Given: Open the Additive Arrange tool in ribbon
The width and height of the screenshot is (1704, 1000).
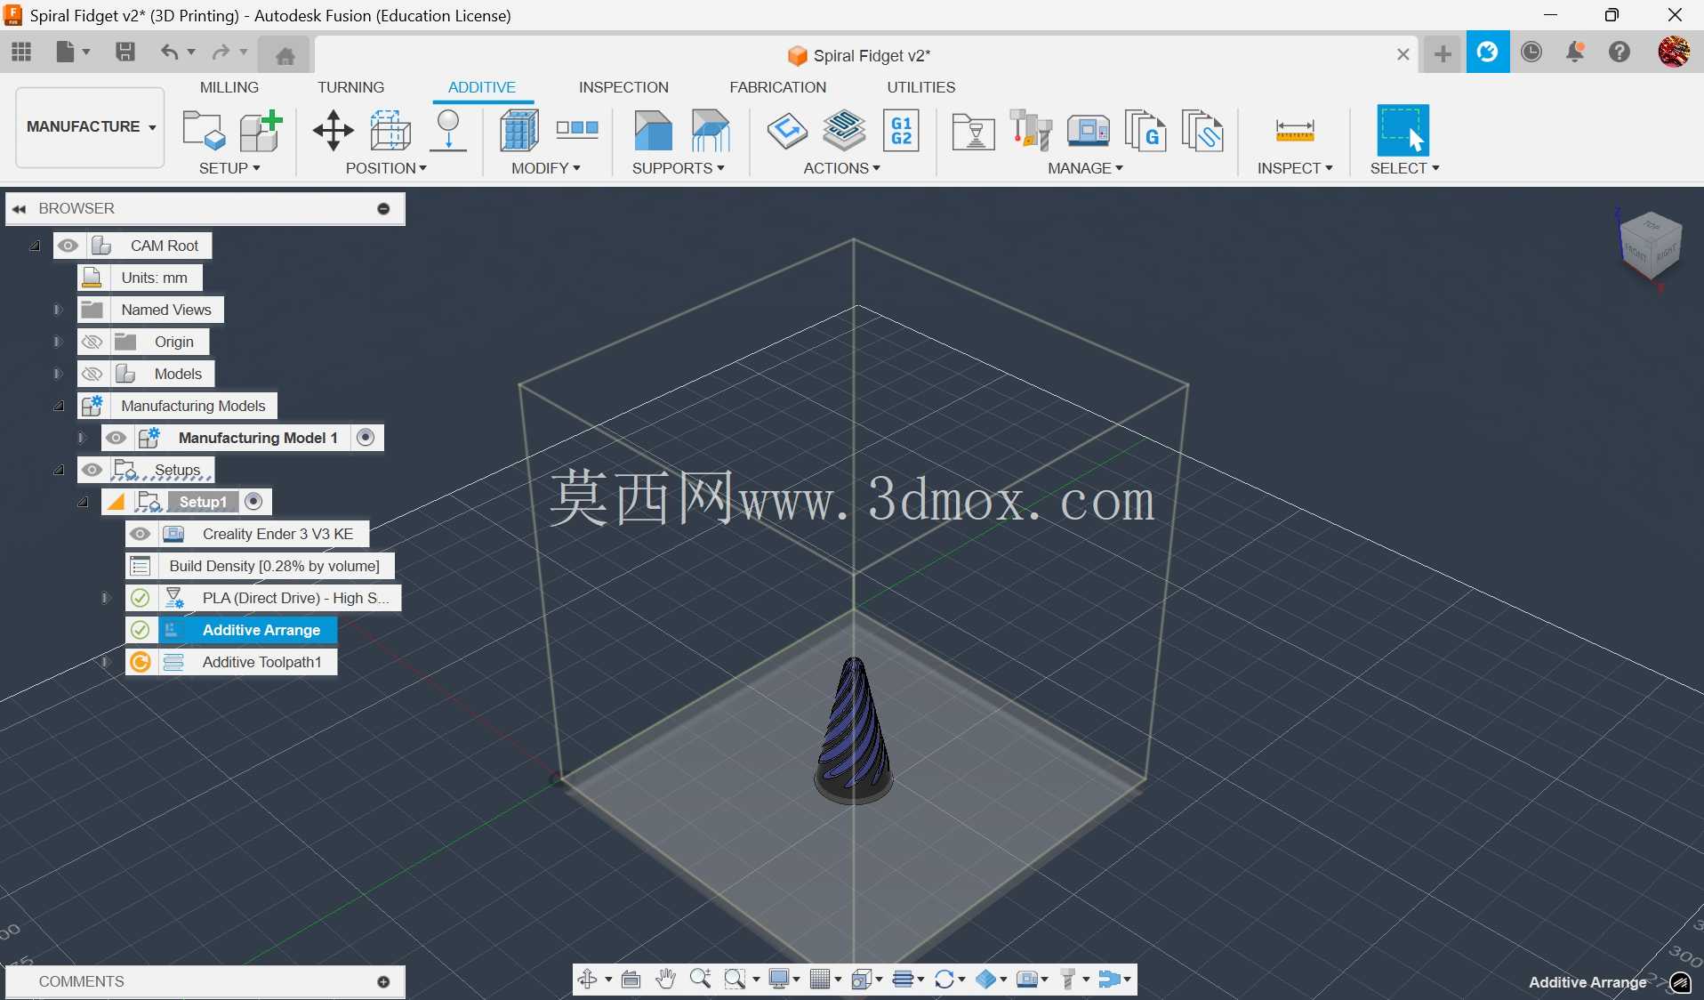Looking at the screenshot, I should tap(390, 131).
